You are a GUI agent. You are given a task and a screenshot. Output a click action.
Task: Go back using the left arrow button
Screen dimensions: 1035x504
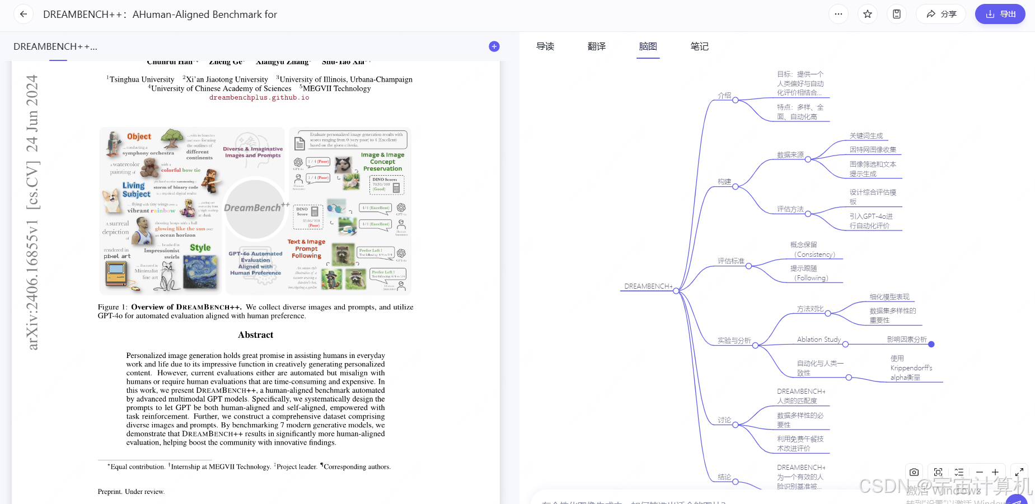pyautogui.click(x=23, y=14)
